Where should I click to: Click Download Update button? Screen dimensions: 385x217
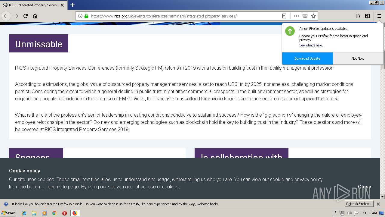tap(307, 58)
